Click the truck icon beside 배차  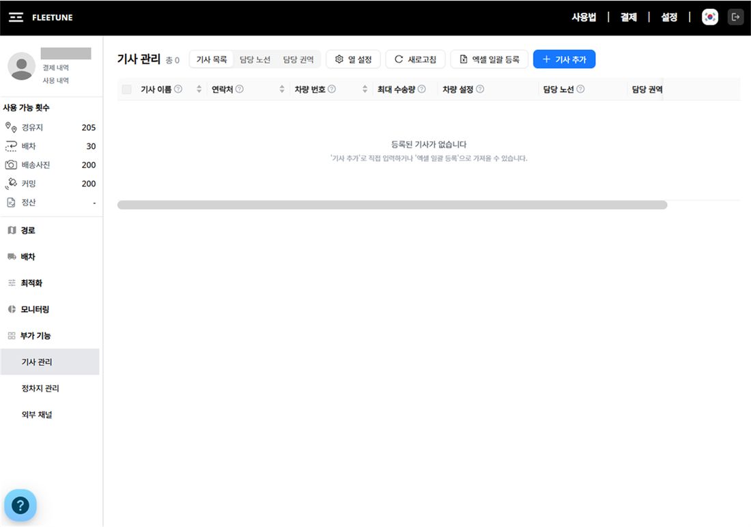12,257
